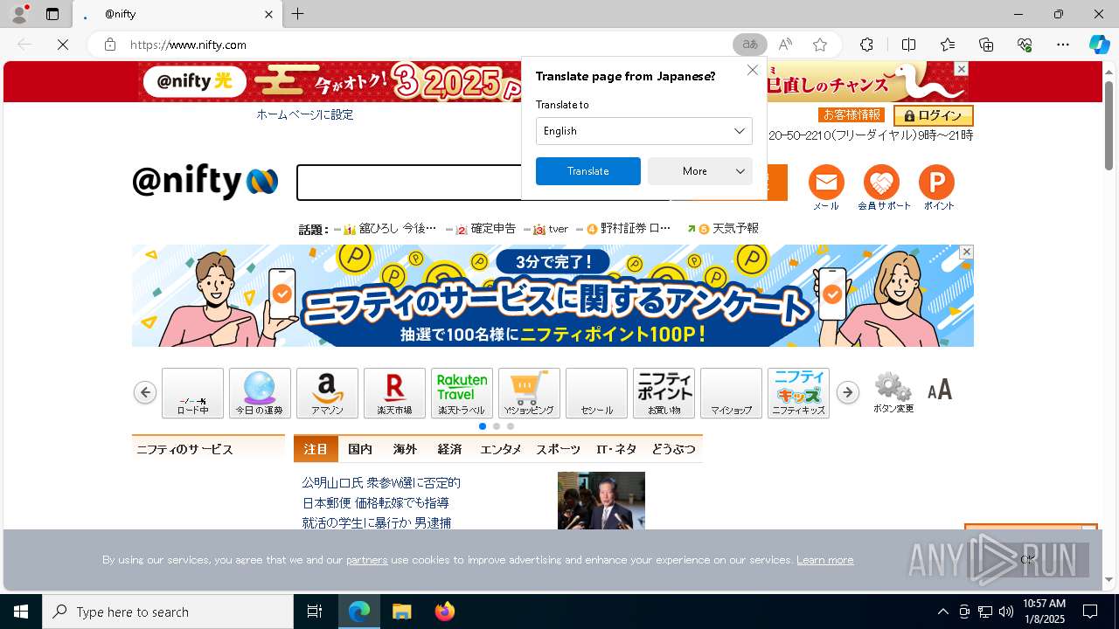Screen dimensions: 1119x629
Task: Open the ニフティキッズ shortcut
Action: [798, 393]
